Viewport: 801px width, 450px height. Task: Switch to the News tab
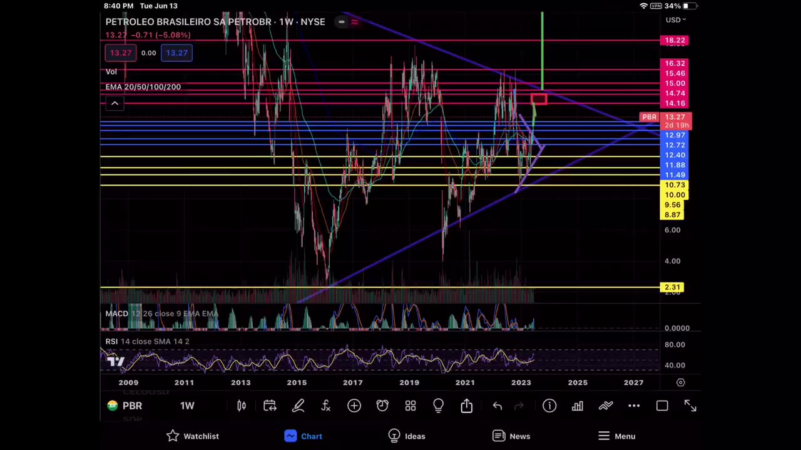coord(511,436)
